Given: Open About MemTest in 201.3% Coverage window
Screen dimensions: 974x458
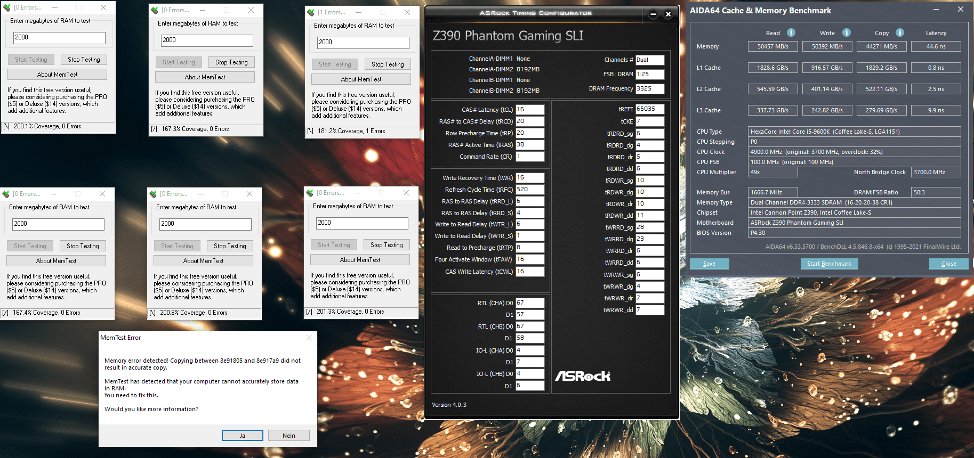Looking at the screenshot, I should click(x=360, y=260).
